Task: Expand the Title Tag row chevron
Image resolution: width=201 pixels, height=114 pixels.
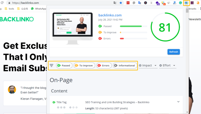Action: [x=178, y=102]
